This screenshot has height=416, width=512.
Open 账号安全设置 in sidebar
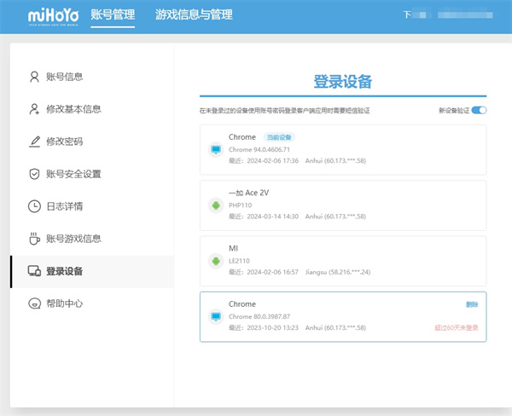92,174
